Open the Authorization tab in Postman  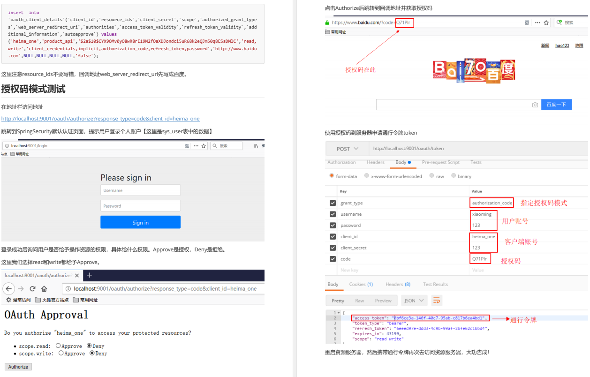tap(341, 162)
